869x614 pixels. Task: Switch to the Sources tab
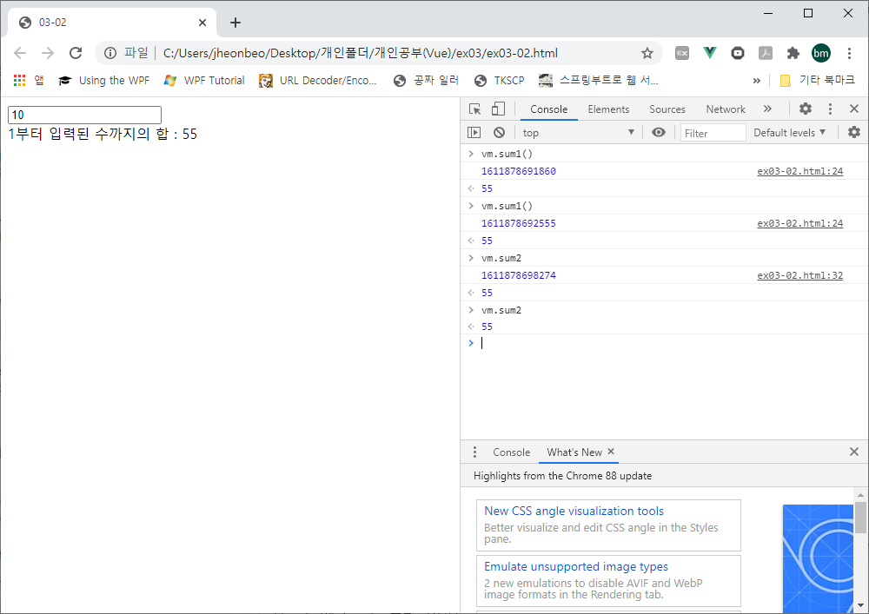coord(667,109)
